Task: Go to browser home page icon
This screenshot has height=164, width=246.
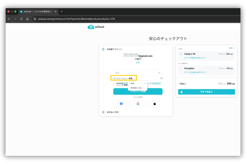Action: 28,19
